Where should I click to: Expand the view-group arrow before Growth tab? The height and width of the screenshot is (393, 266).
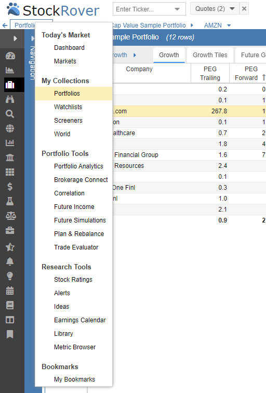point(135,55)
